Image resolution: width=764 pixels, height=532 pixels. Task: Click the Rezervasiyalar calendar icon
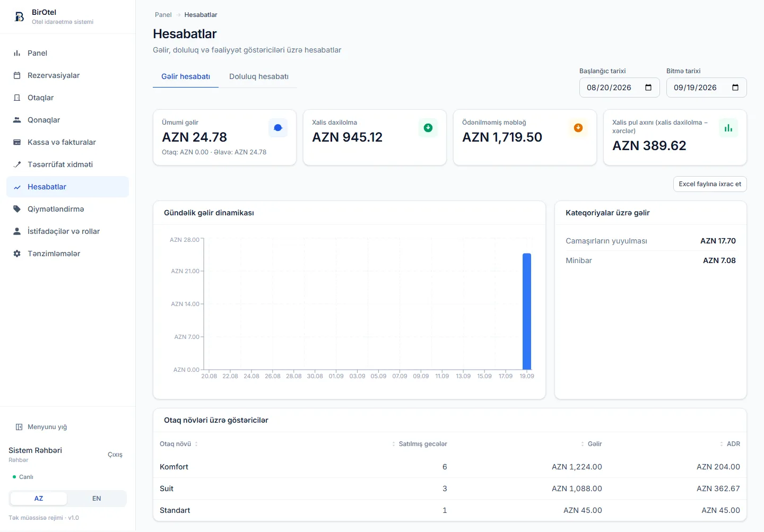tap(17, 75)
